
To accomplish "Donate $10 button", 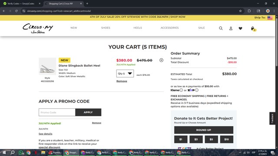I will (227, 140).
